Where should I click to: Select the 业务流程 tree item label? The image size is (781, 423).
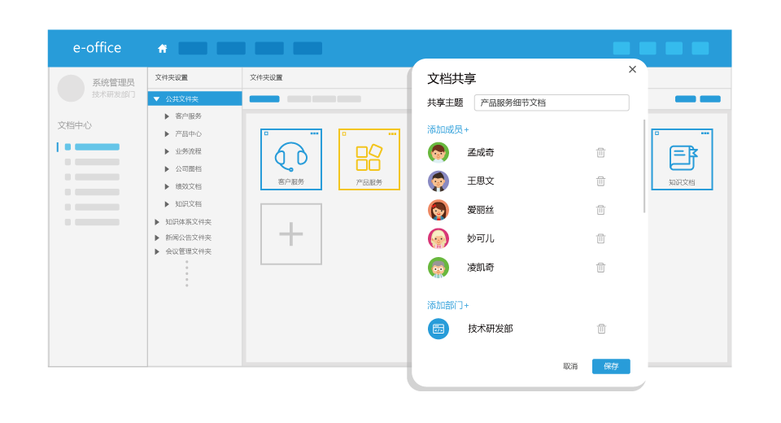point(188,151)
